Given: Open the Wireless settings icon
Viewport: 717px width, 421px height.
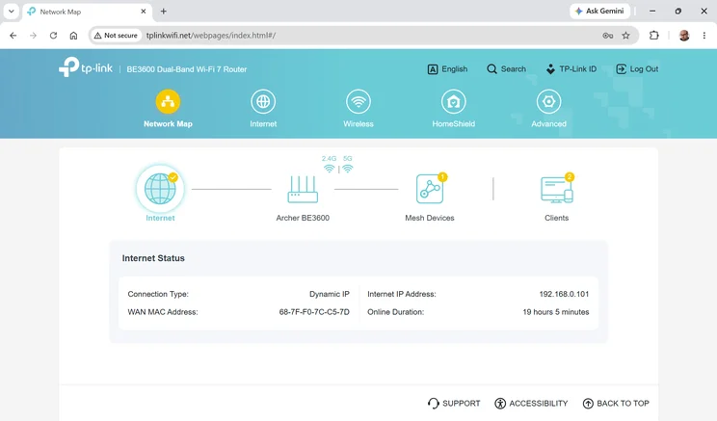Looking at the screenshot, I should 358,101.
